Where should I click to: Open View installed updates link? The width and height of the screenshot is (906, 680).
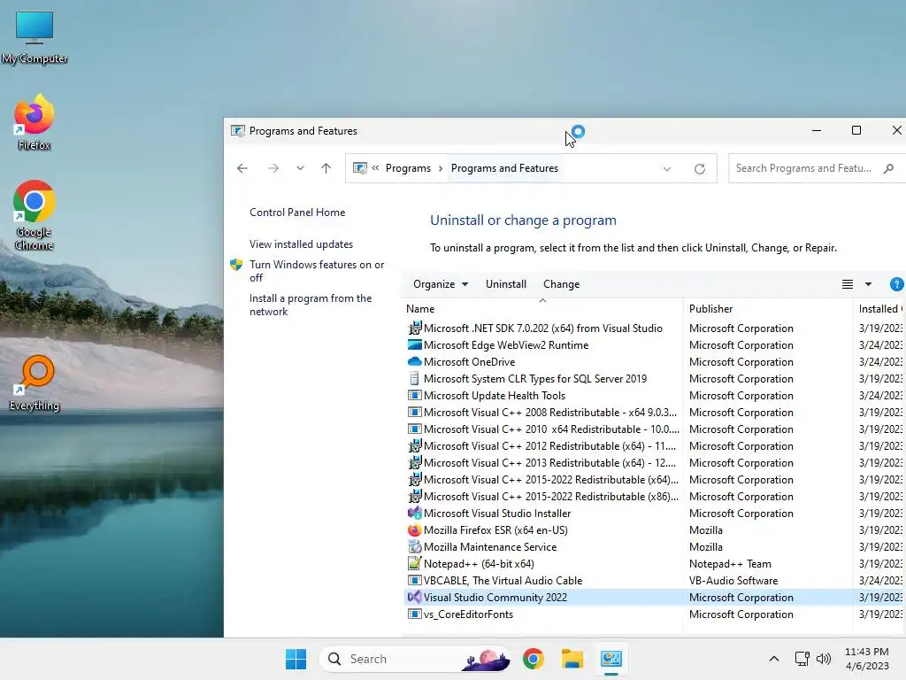pyautogui.click(x=301, y=244)
